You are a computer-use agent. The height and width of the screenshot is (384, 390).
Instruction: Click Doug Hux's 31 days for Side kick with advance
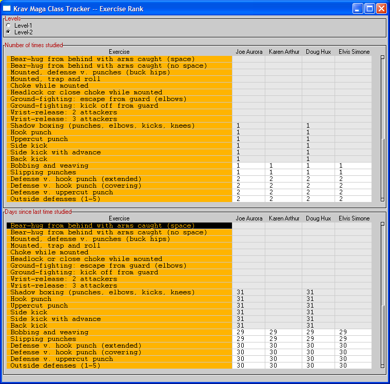318,319
